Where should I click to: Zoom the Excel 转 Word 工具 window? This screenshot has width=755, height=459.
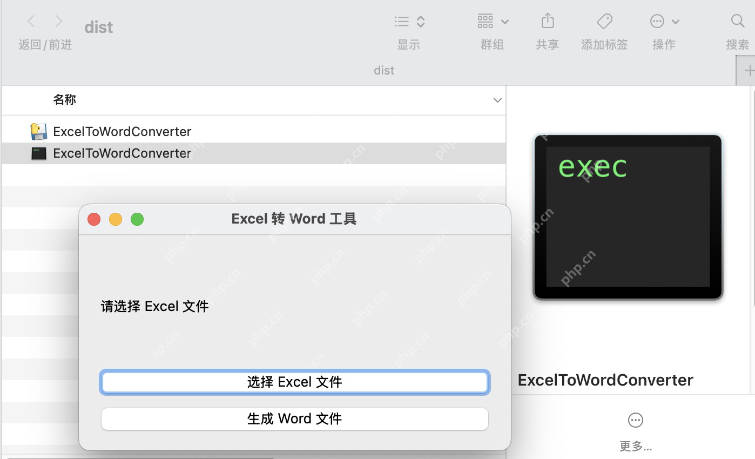(x=137, y=219)
